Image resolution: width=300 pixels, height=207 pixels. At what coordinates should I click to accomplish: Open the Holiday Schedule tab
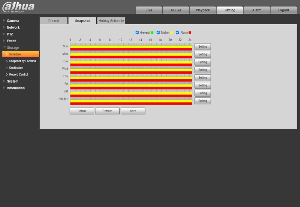(111, 21)
